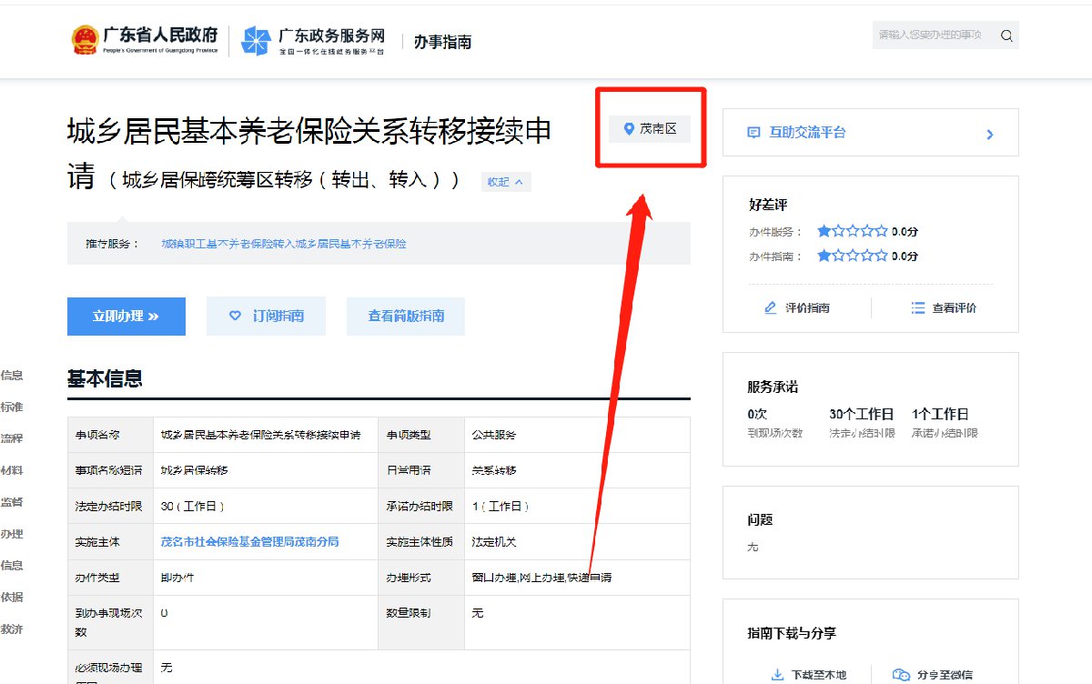
Task: Click the heart icon in 订阅指南
Action: [x=235, y=316]
